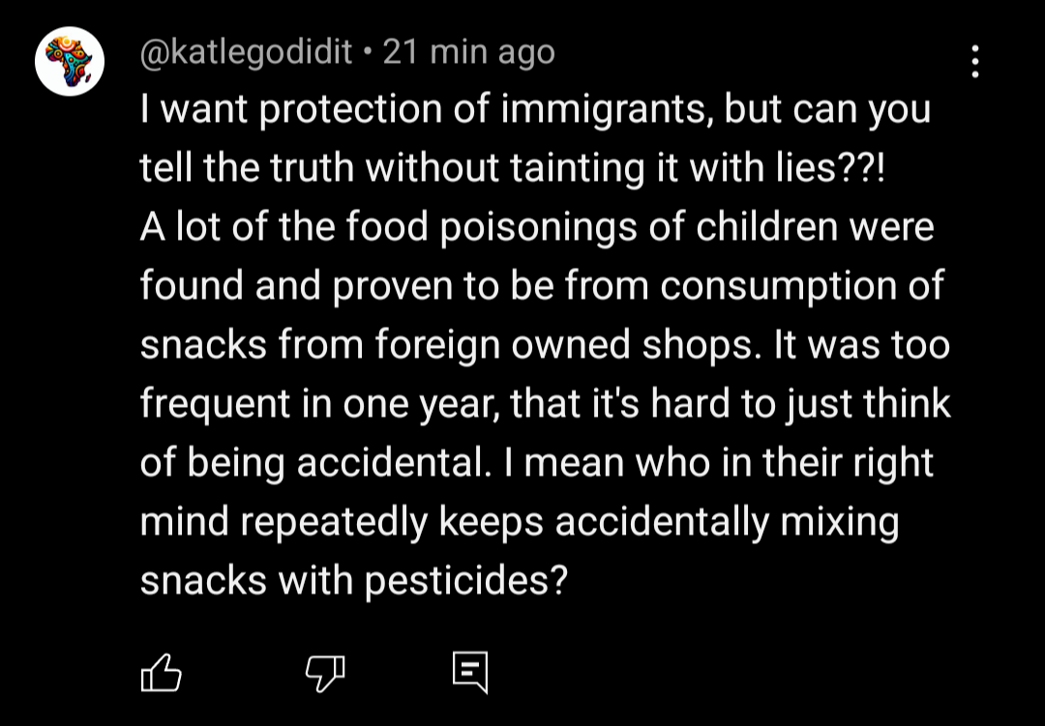1045x726 pixels.
Task: Click the line starting "of being accidental"
Action: click(x=537, y=463)
